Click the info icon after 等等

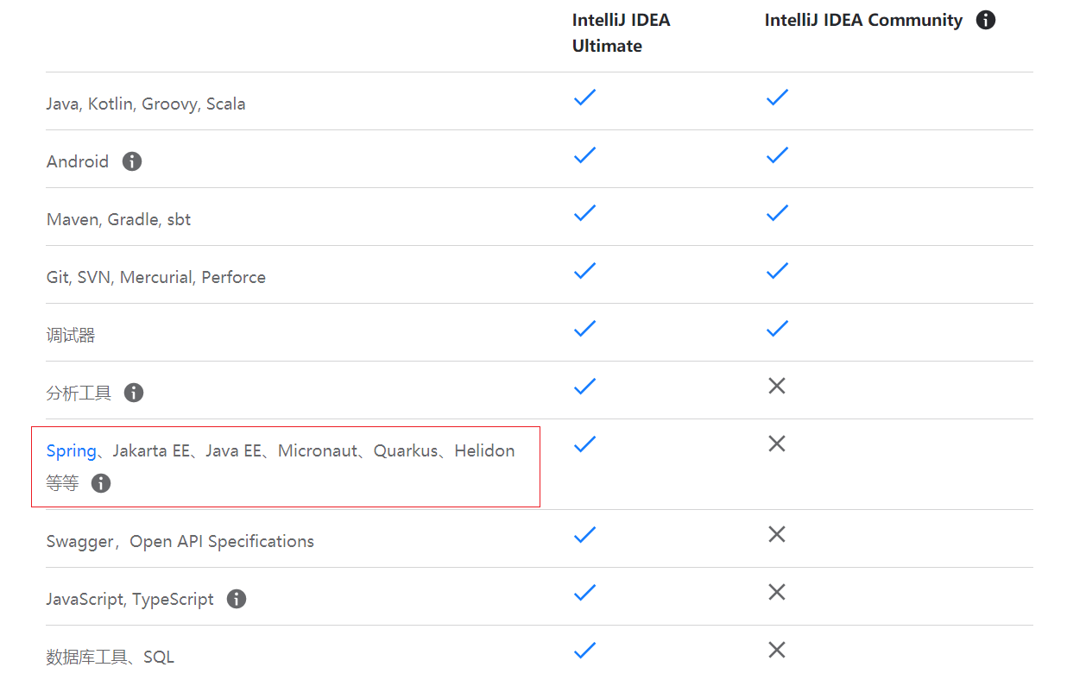101,483
